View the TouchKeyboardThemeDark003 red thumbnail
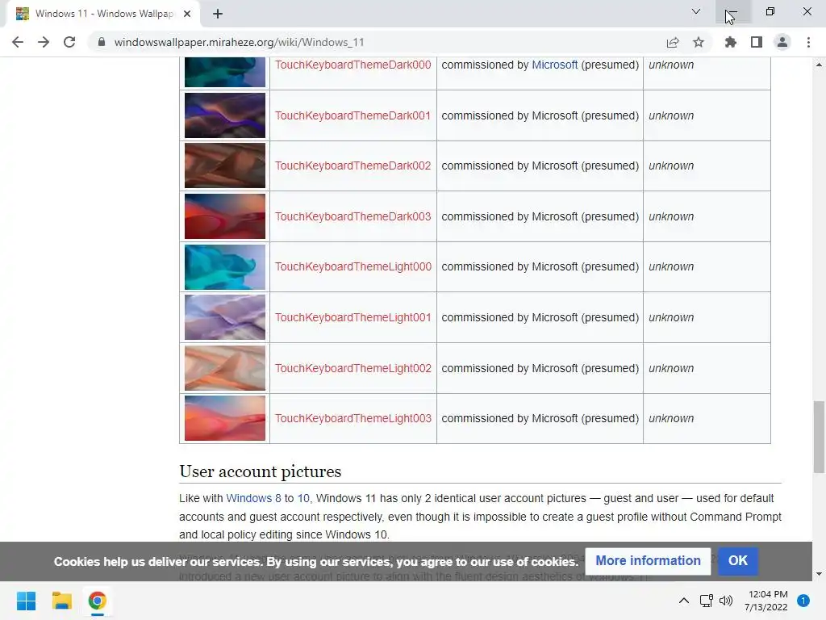826x620 pixels. coord(225,216)
